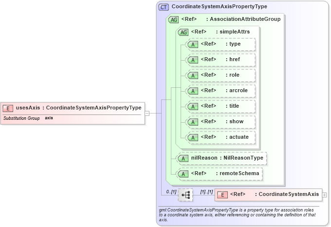Click the A icon of the role attribute
The width and height of the screenshot is (331, 227).
pyautogui.click(x=193, y=76)
